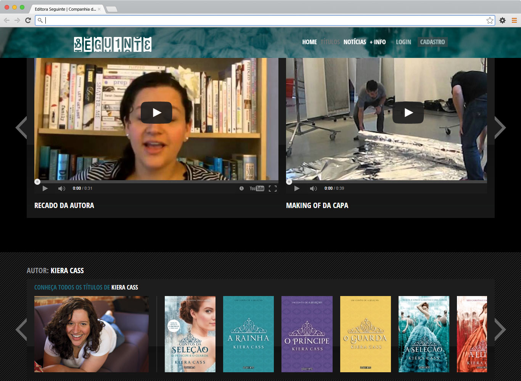Open the browser settings gear icon
The height and width of the screenshot is (381, 521).
tap(503, 21)
